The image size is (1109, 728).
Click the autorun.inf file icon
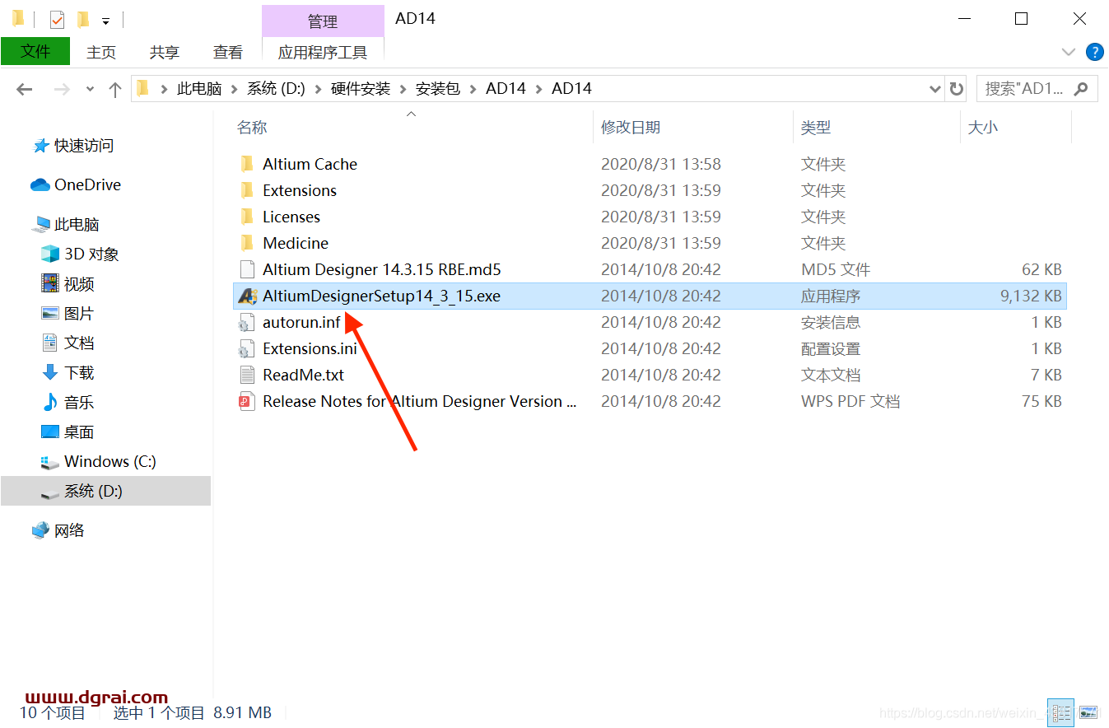[x=247, y=322]
